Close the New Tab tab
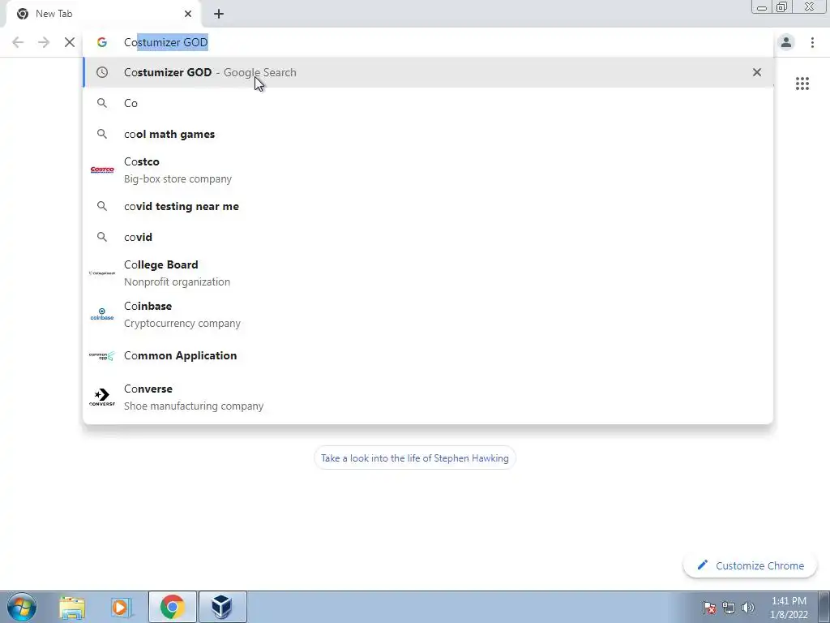 pos(188,14)
